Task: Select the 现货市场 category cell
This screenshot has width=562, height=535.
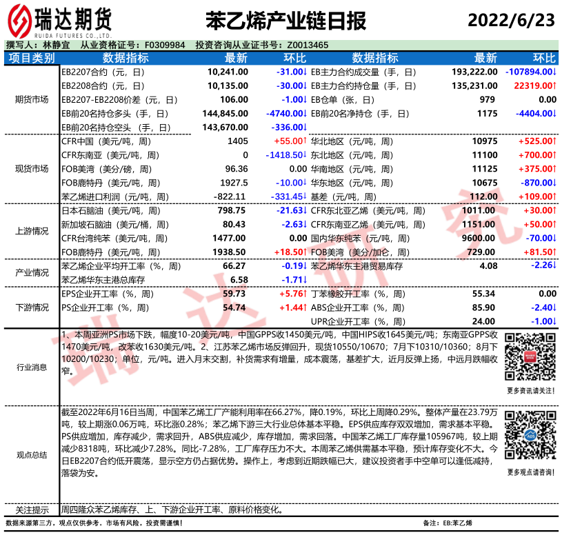Action: click(x=31, y=169)
